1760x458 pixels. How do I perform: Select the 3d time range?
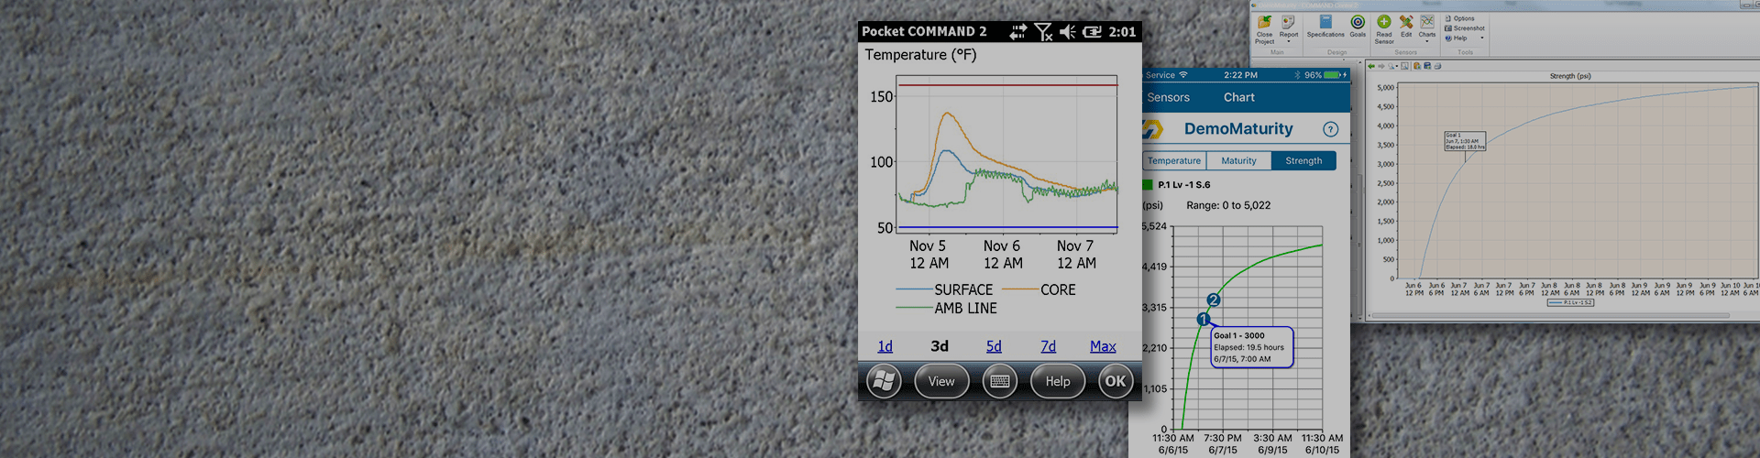coord(940,346)
